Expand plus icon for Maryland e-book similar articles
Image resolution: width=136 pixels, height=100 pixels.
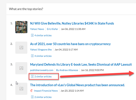(x=32, y=76)
